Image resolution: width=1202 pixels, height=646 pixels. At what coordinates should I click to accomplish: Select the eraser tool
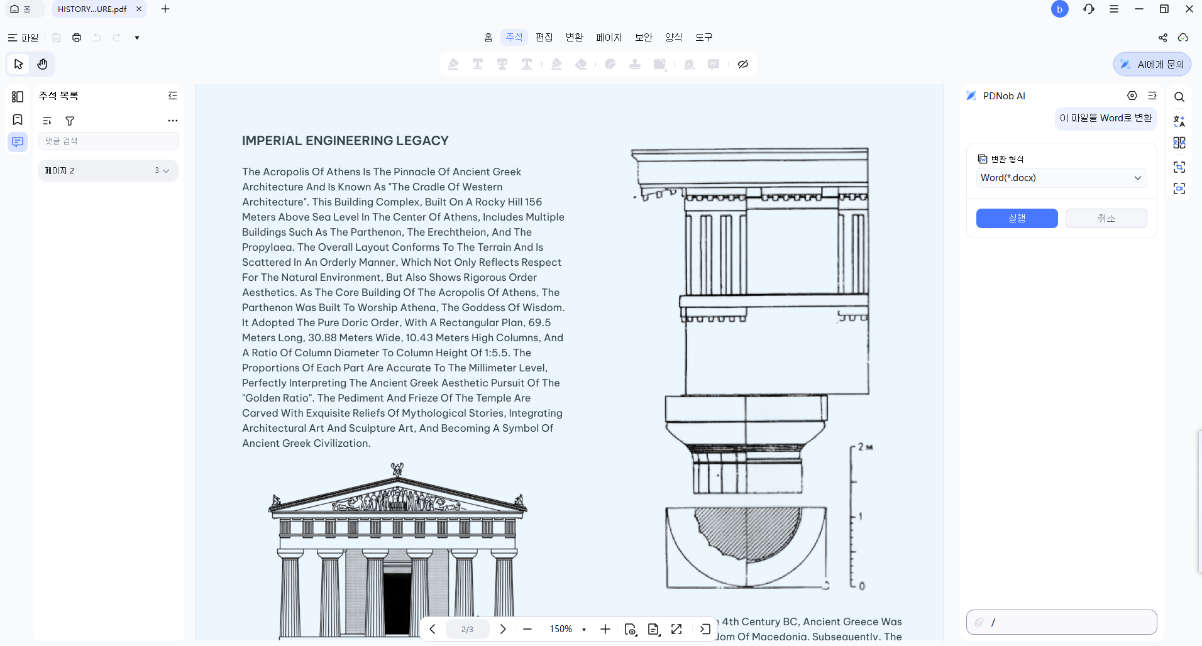tap(581, 64)
